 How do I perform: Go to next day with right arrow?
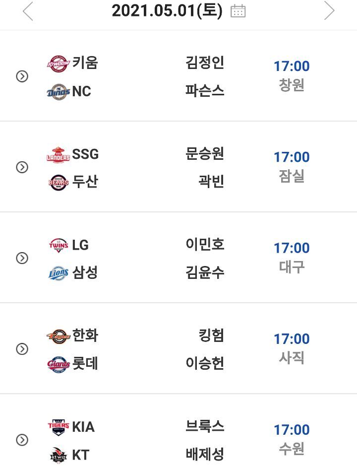329,11
